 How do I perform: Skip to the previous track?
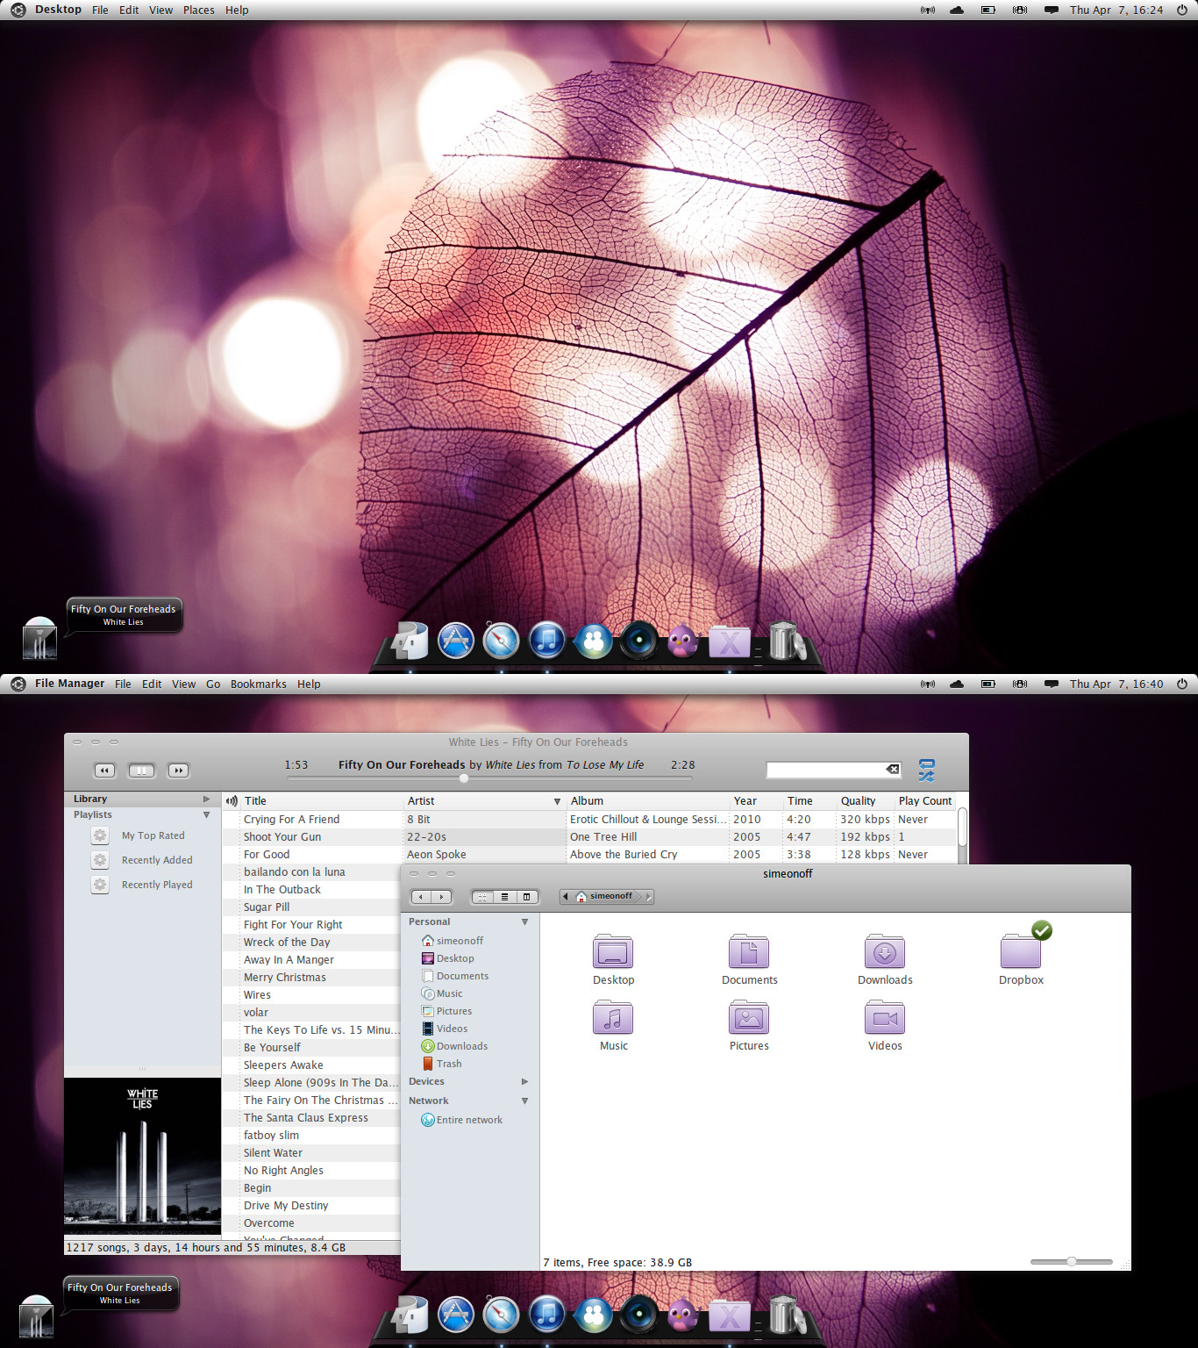(x=104, y=771)
